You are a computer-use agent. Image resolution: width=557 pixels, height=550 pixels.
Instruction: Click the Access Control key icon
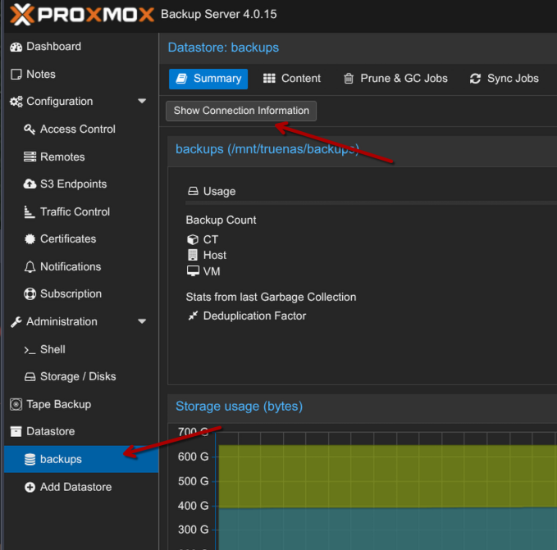tap(30, 130)
